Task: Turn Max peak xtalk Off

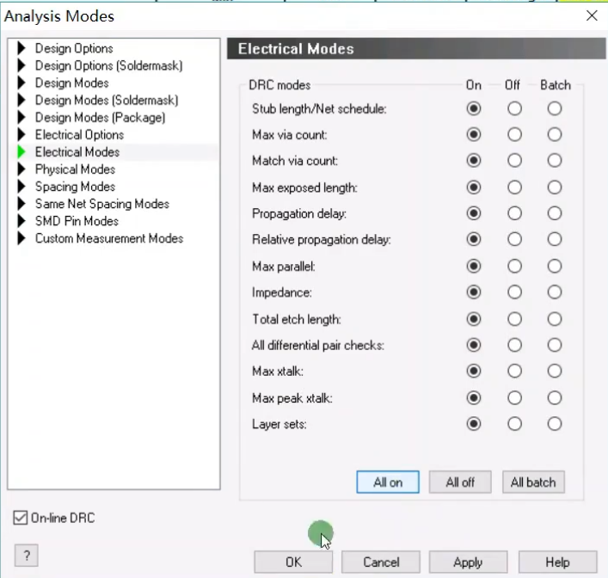Action: coord(514,397)
